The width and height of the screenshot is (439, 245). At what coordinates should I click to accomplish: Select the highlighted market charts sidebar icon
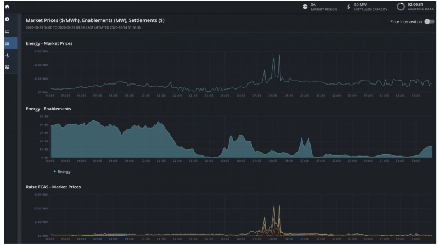tap(8, 43)
